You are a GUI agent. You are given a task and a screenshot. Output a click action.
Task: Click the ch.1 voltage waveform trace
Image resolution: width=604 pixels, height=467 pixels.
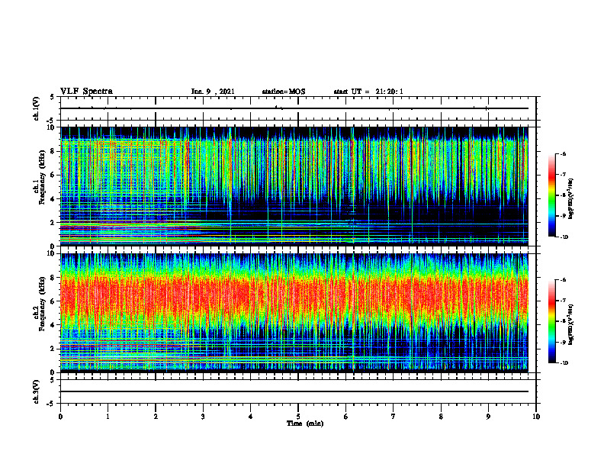[x=294, y=108]
